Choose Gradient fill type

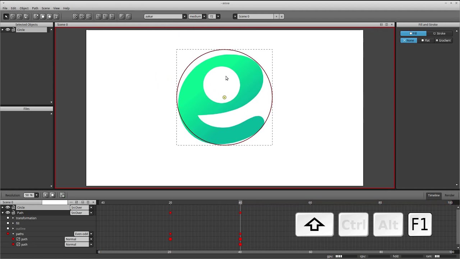(443, 40)
